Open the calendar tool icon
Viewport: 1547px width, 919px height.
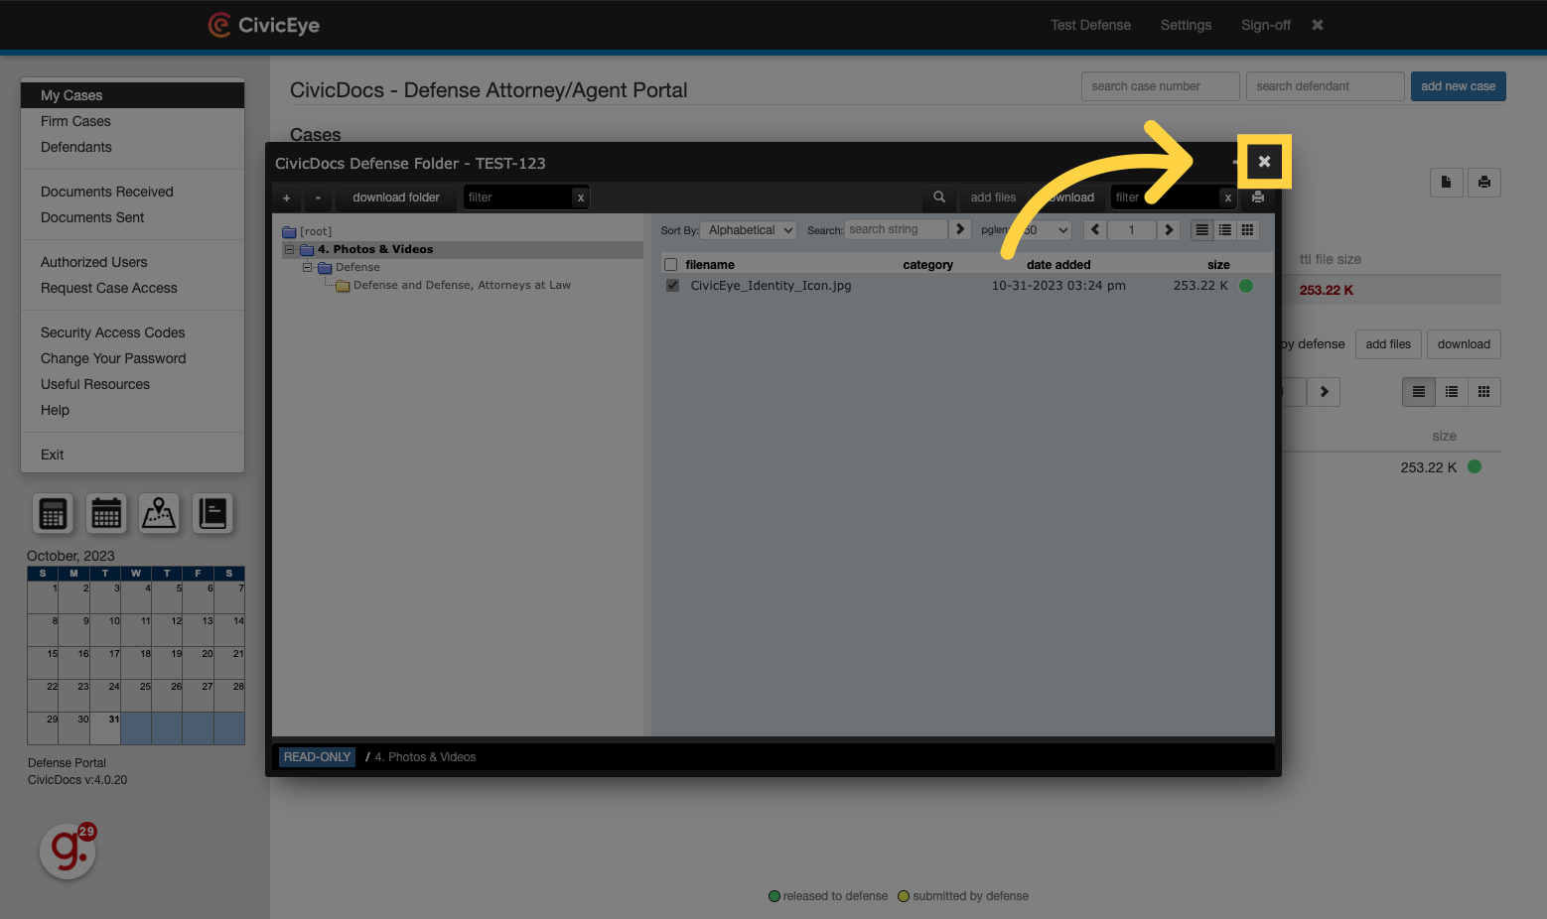tap(106, 513)
